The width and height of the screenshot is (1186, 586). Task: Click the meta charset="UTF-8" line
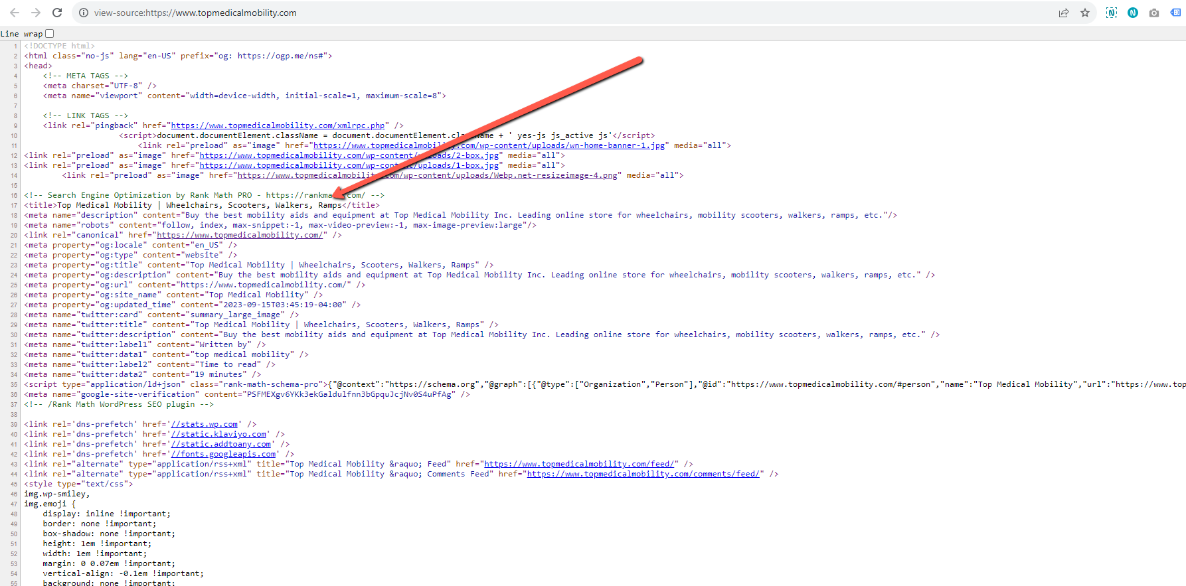point(100,86)
